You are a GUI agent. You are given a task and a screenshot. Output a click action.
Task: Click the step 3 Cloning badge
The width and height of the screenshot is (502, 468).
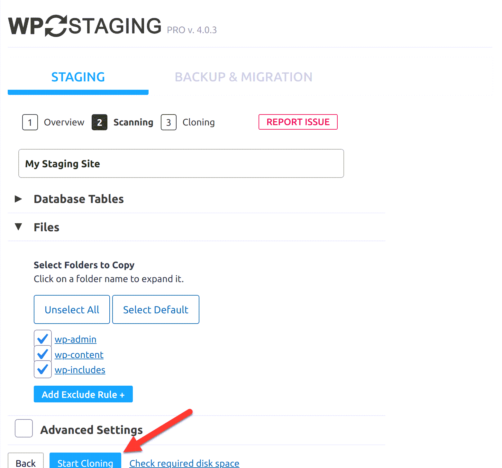click(x=169, y=122)
